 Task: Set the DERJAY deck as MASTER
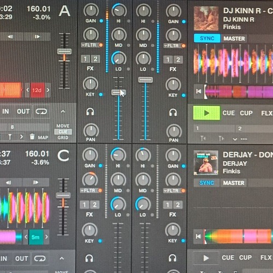tap(234, 183)
